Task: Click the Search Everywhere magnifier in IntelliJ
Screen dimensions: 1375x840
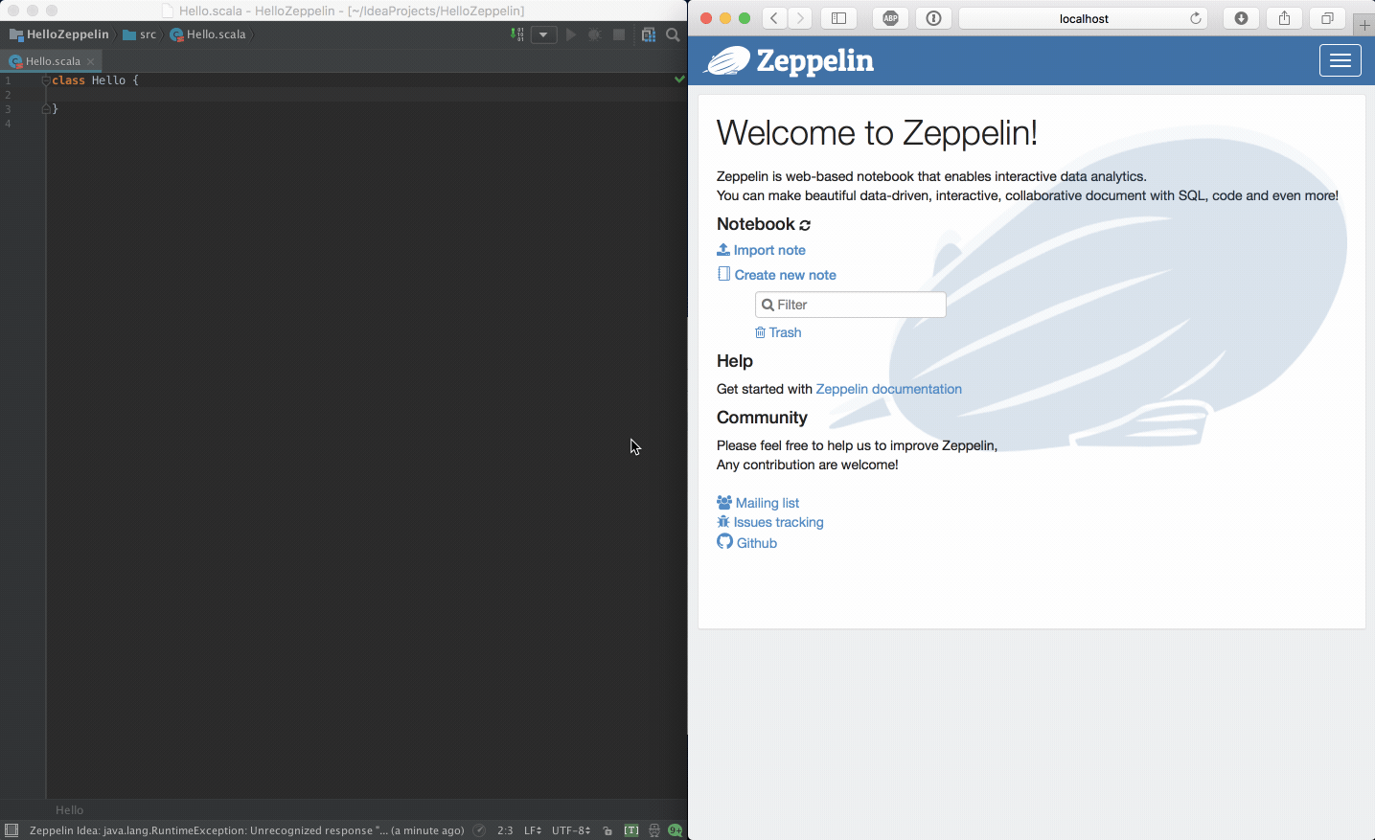Action: coord(673,34)
